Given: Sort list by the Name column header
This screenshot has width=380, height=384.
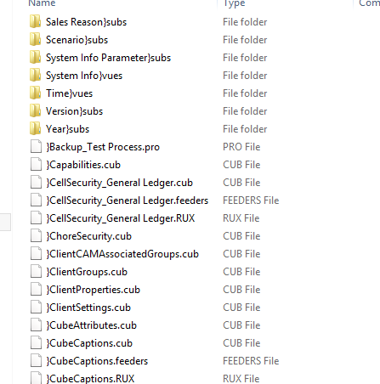Looking at the screenshot, I should [x=42, y=3].
